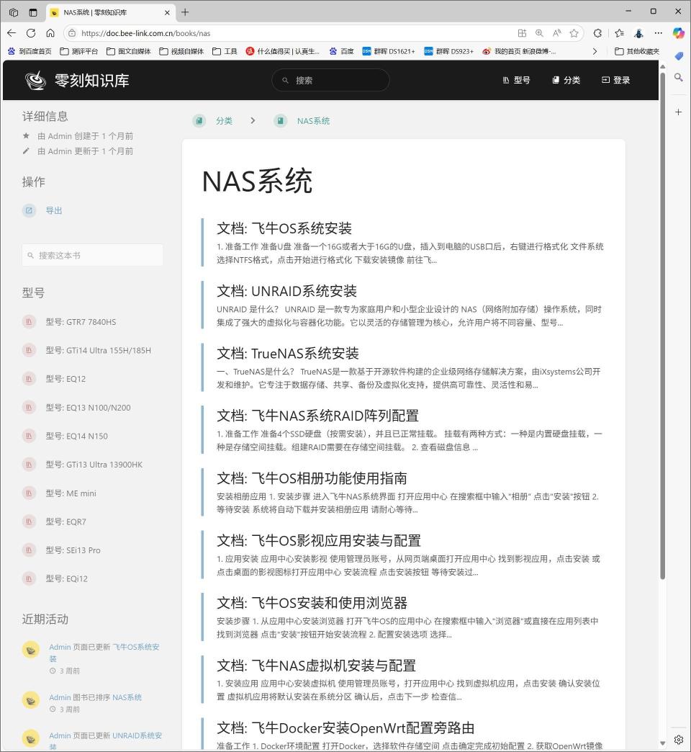
Task: Open 文档: 飞牛OS影视应用安装与配置 link
Action: (319, 540)
